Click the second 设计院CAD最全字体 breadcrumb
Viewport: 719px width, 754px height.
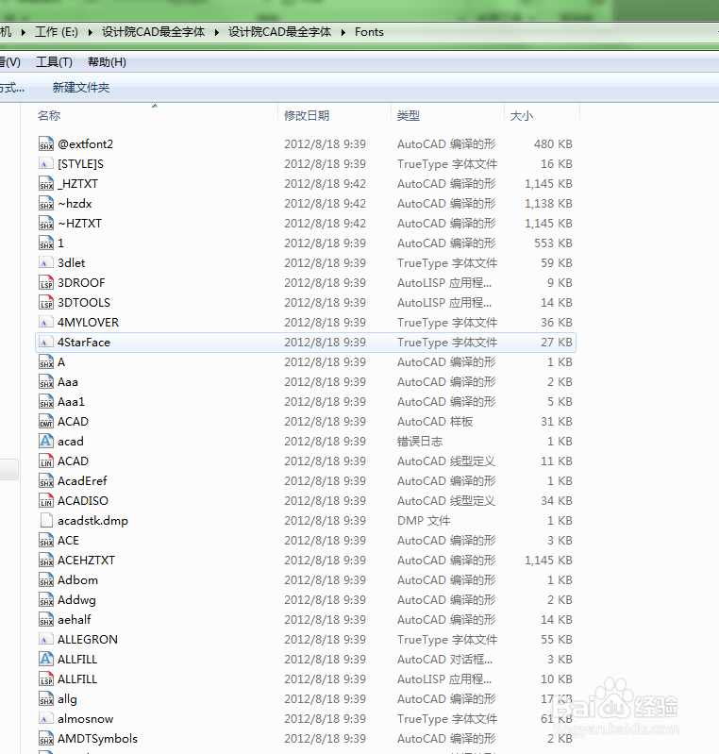click(279, 32)
